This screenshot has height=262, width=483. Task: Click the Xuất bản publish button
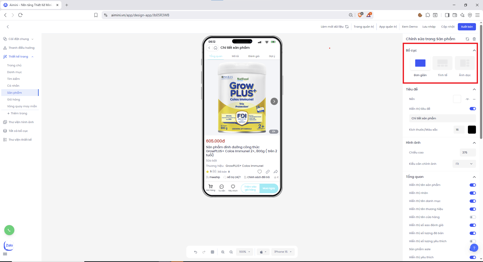467,27
